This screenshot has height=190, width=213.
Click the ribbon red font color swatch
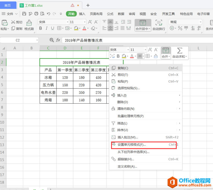coord(84,28)
